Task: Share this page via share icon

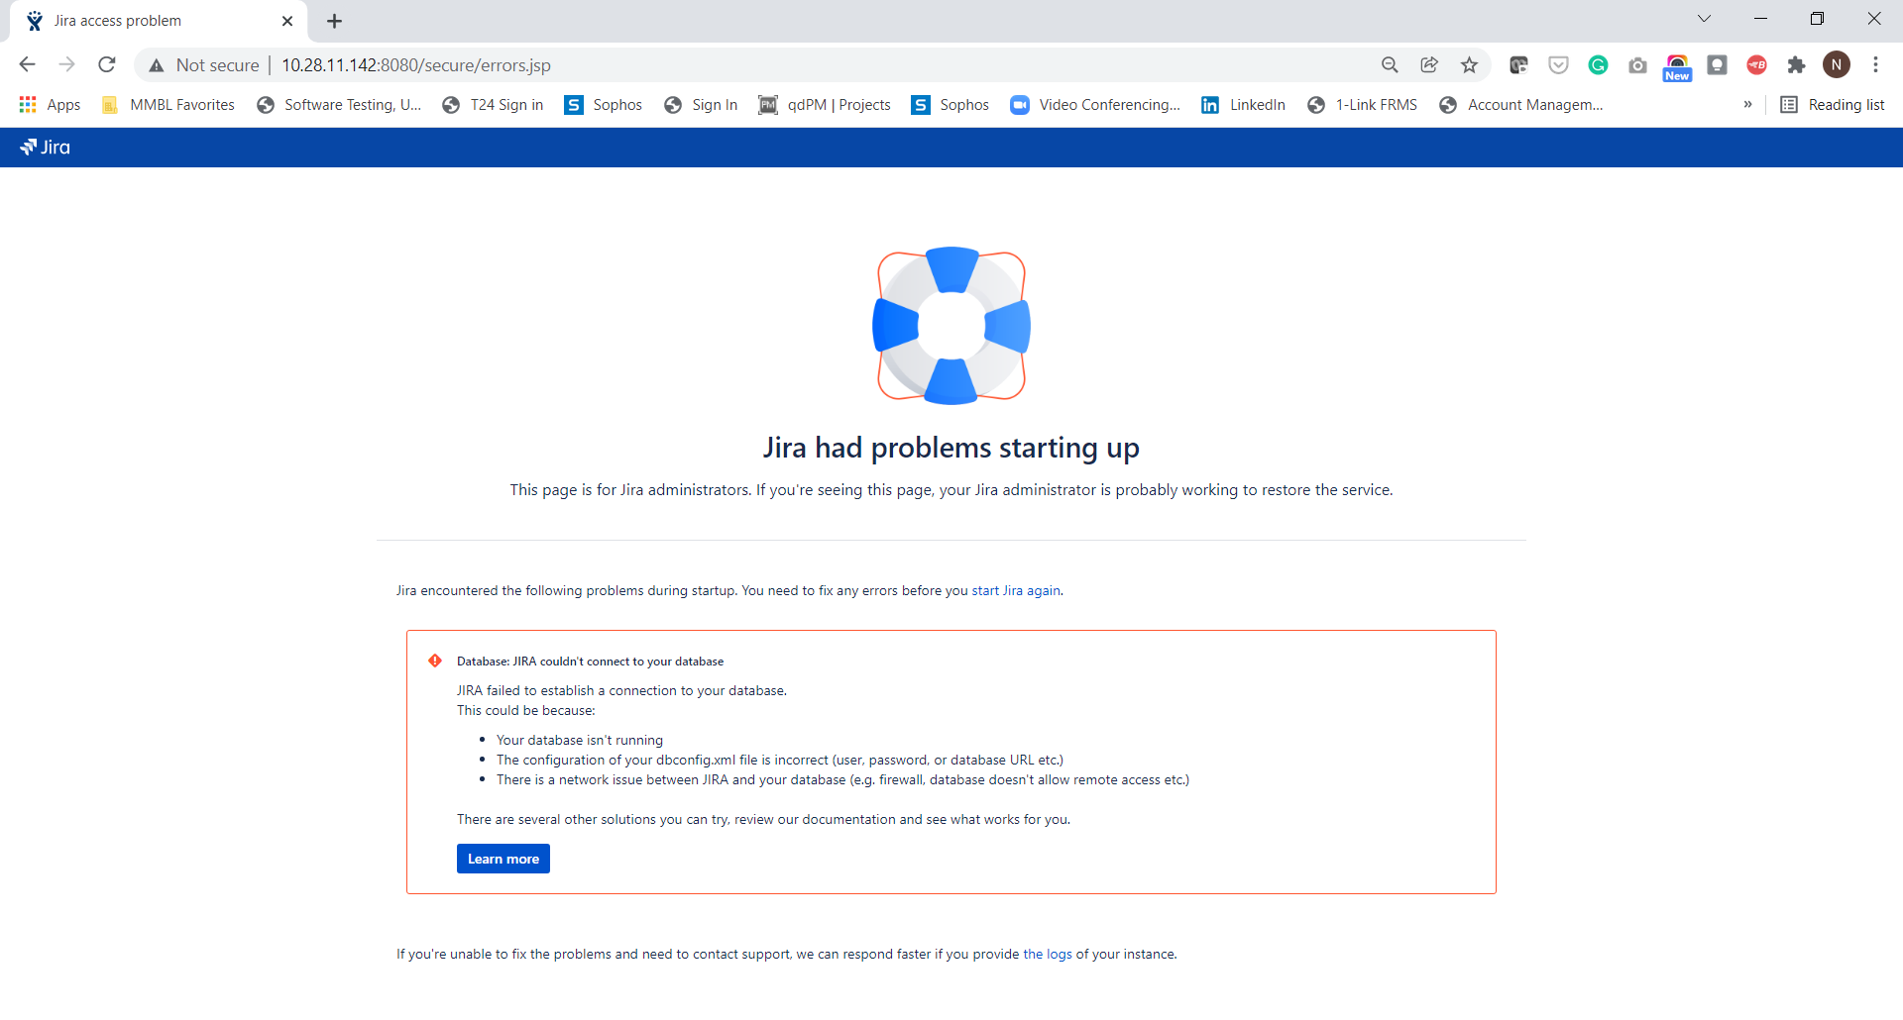Action: [x=1429, y=65]
